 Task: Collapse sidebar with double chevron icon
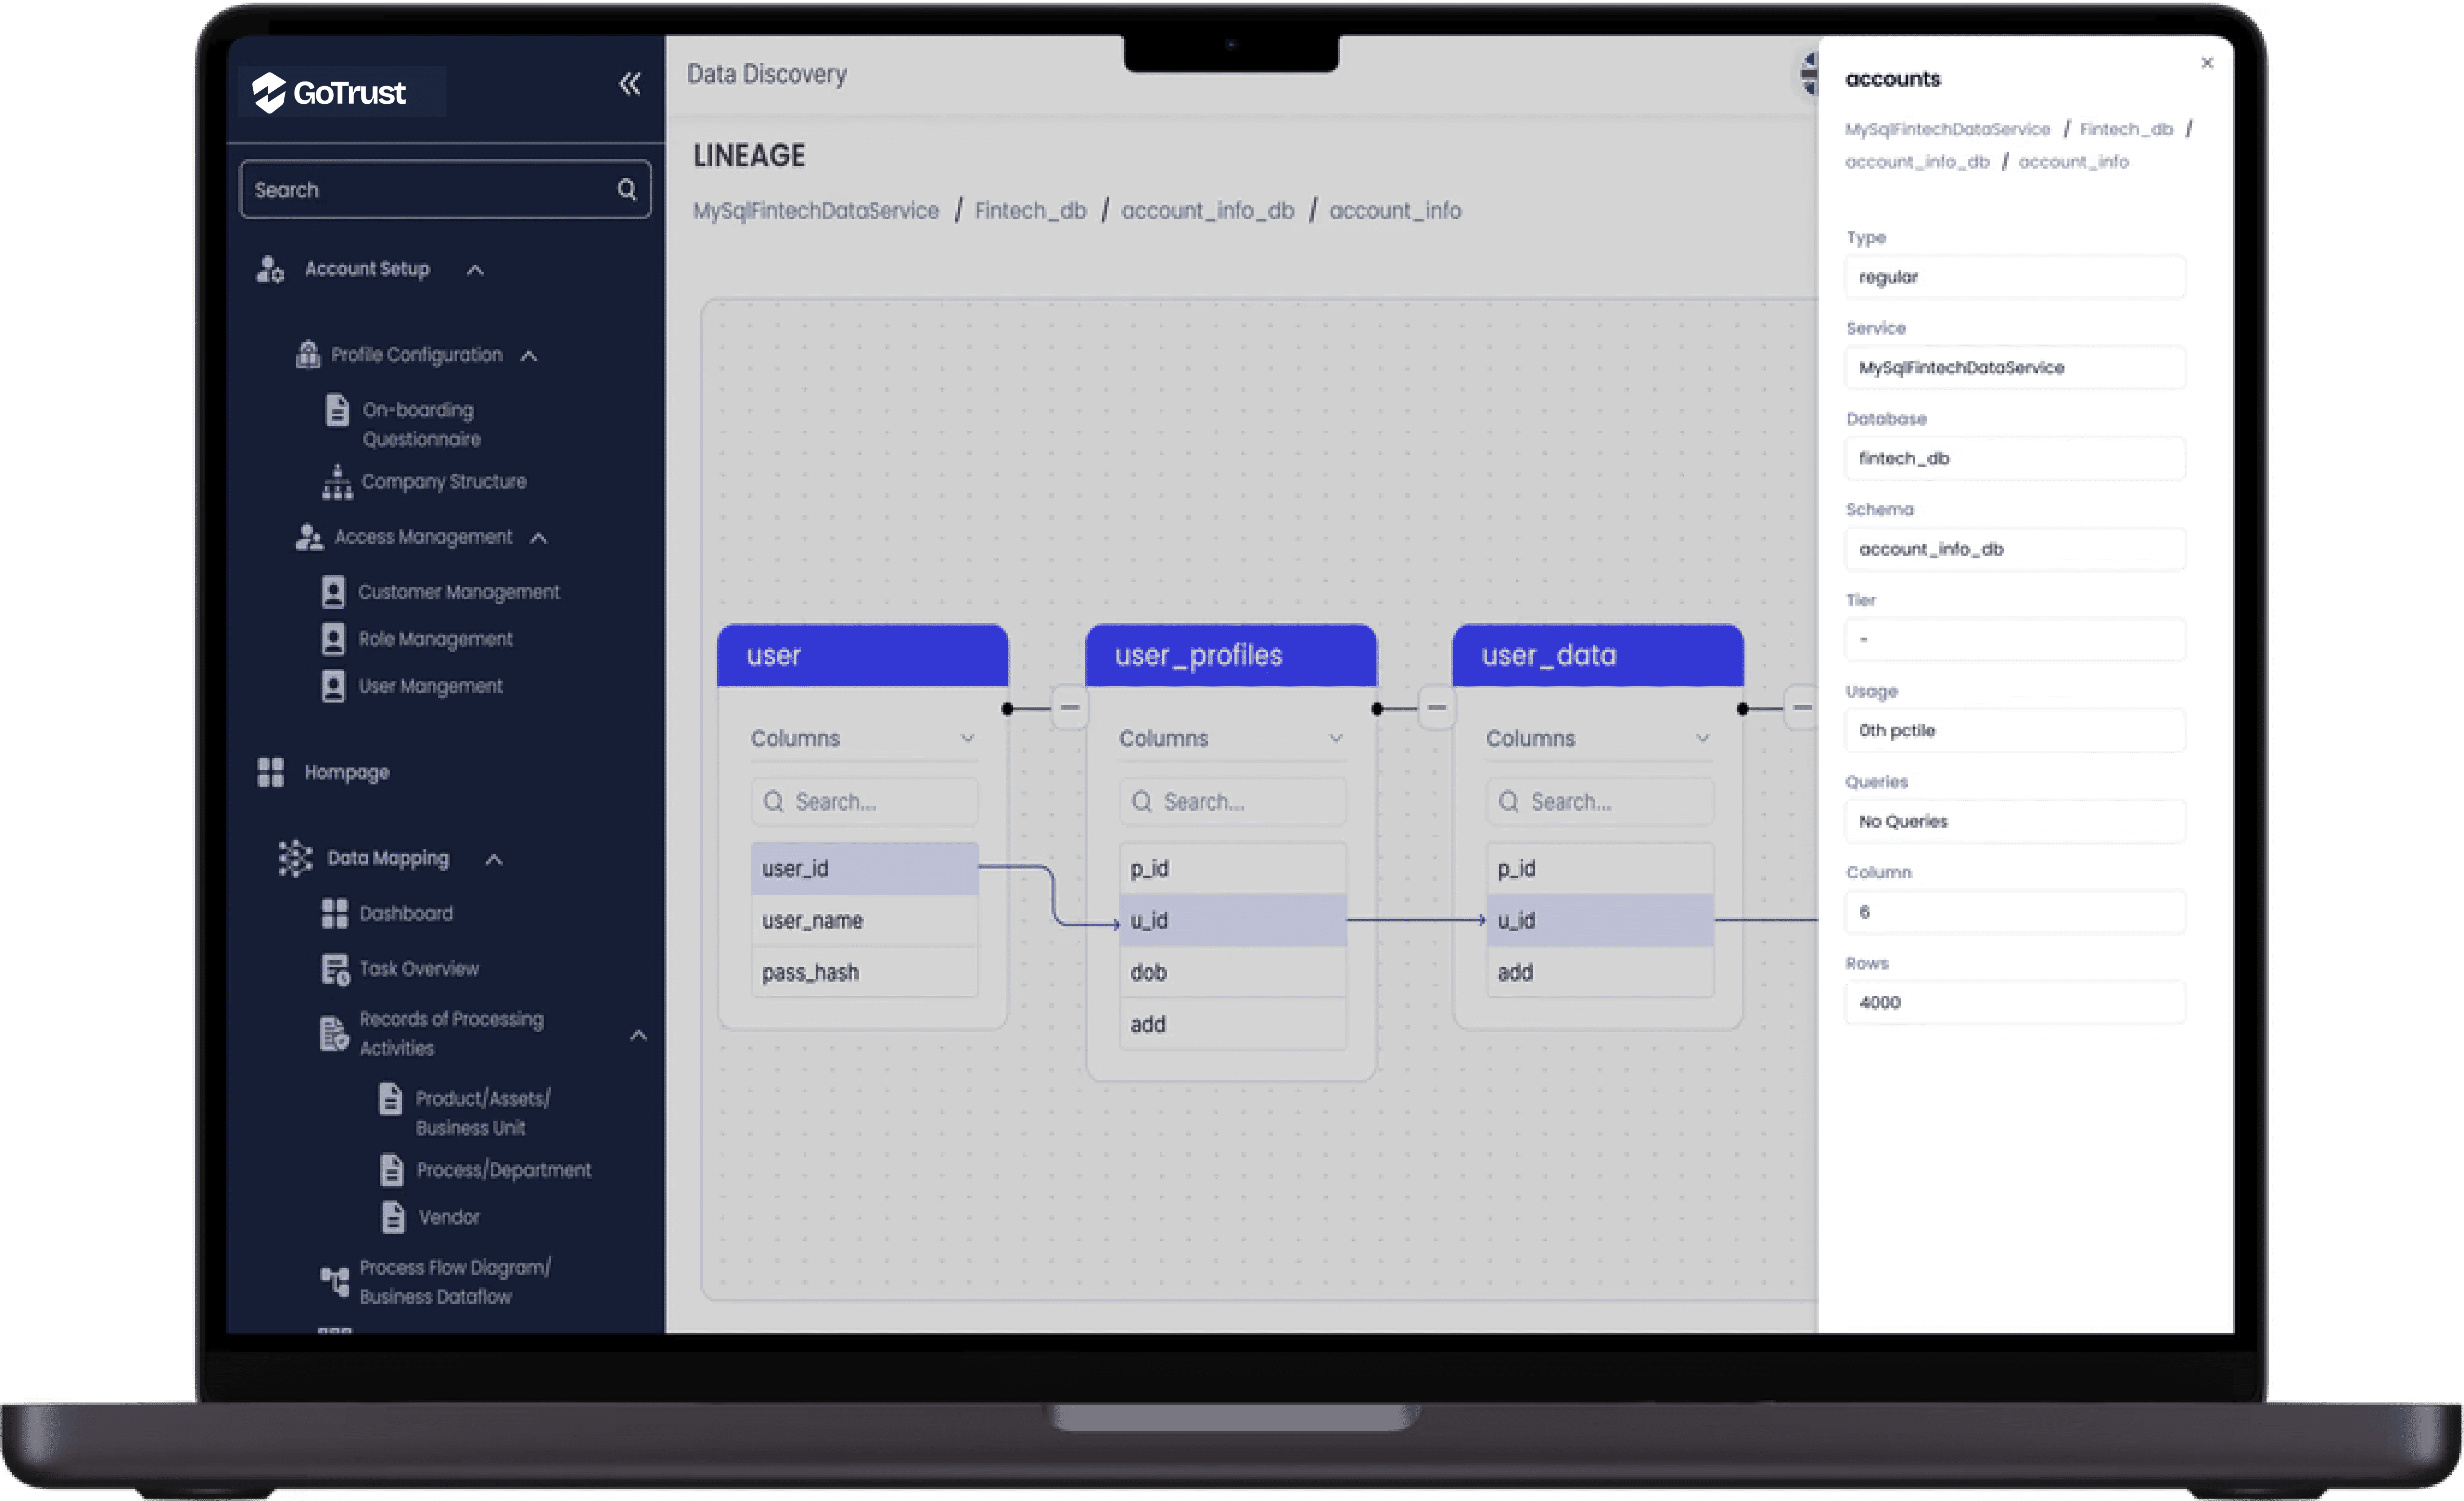click(x=629, y=84)
